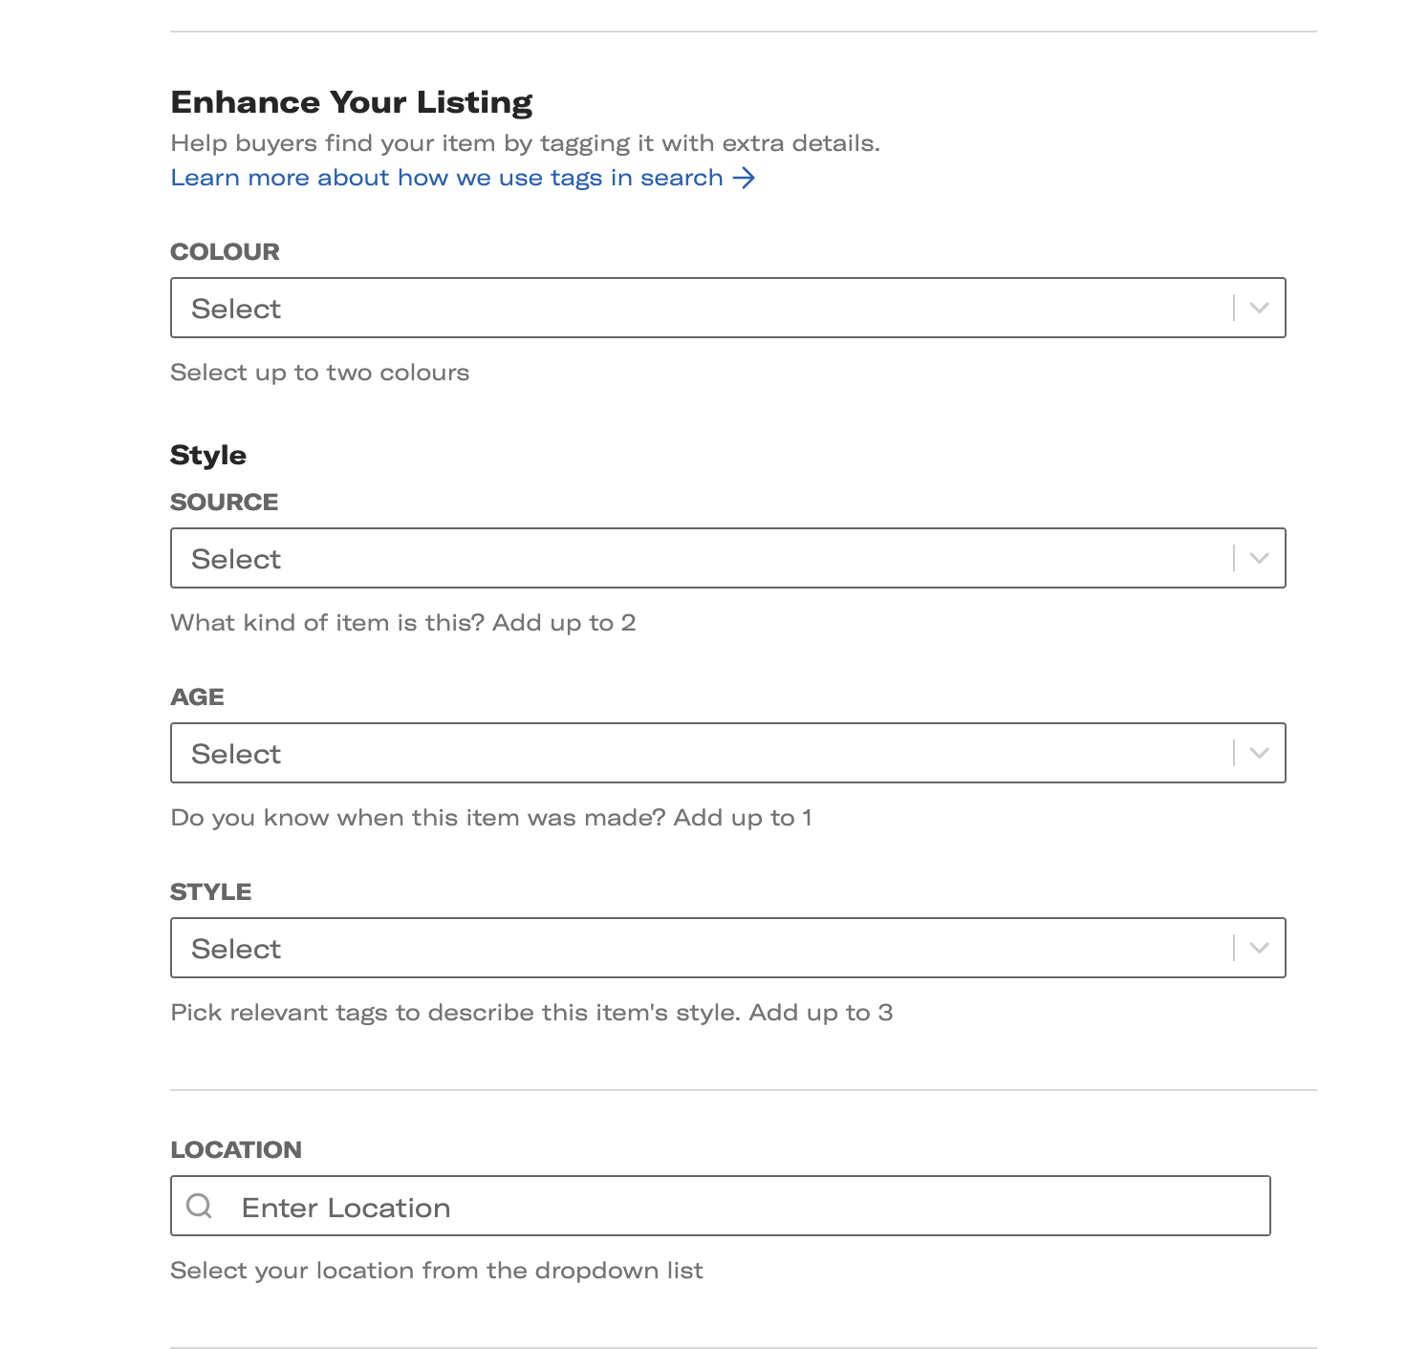Select the COLOUR field placeholder text

(235, 308)
